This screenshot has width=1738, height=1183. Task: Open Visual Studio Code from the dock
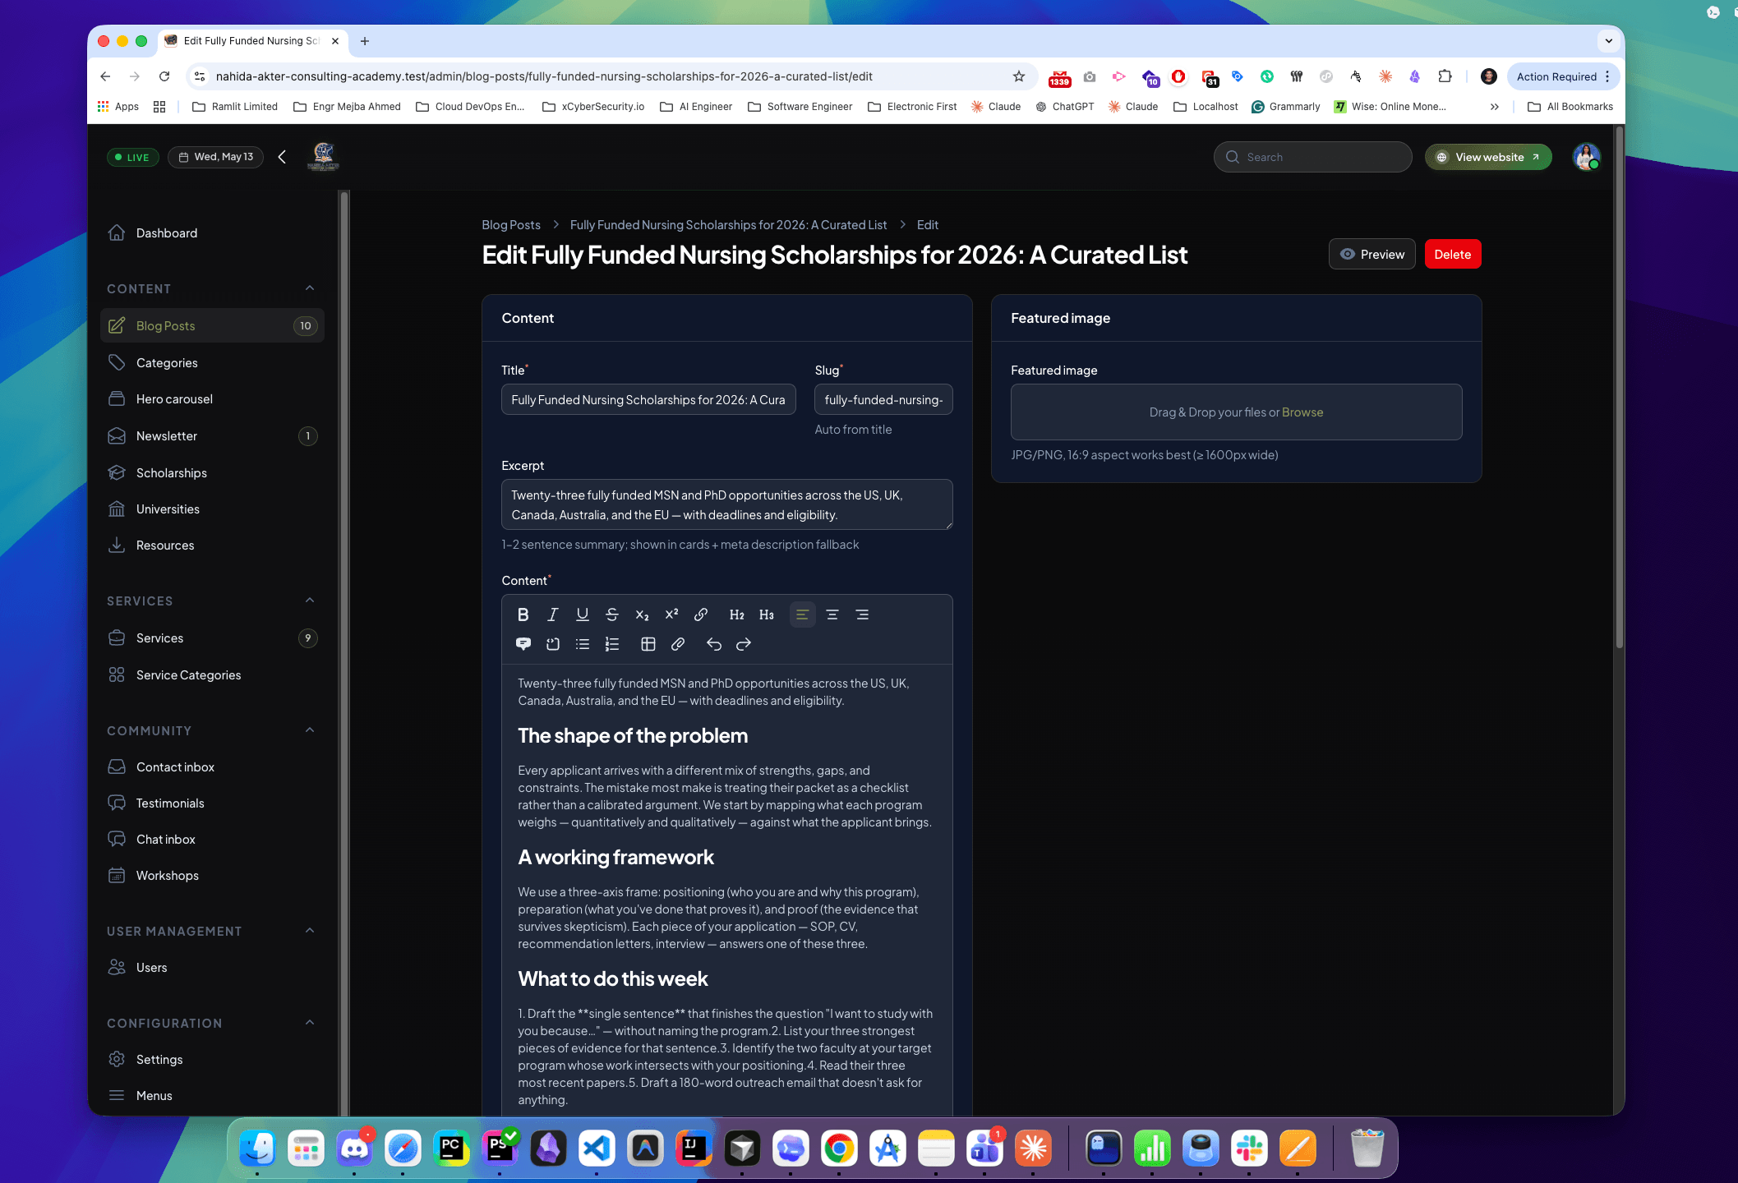[x=597, y=1148]
